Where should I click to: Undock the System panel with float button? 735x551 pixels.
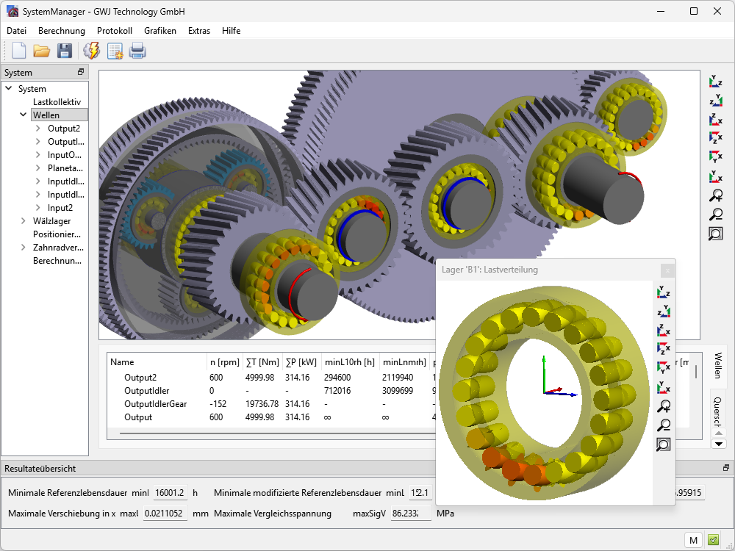pyautogui.click(x=81, y=72)
